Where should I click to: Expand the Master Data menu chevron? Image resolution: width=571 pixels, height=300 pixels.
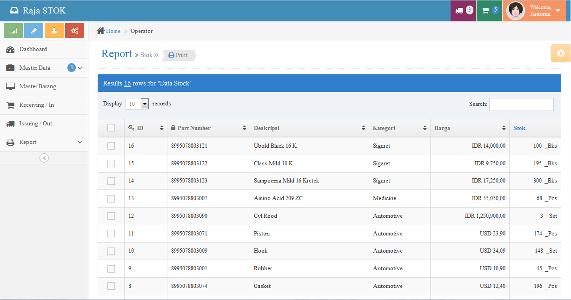[80, 68]
